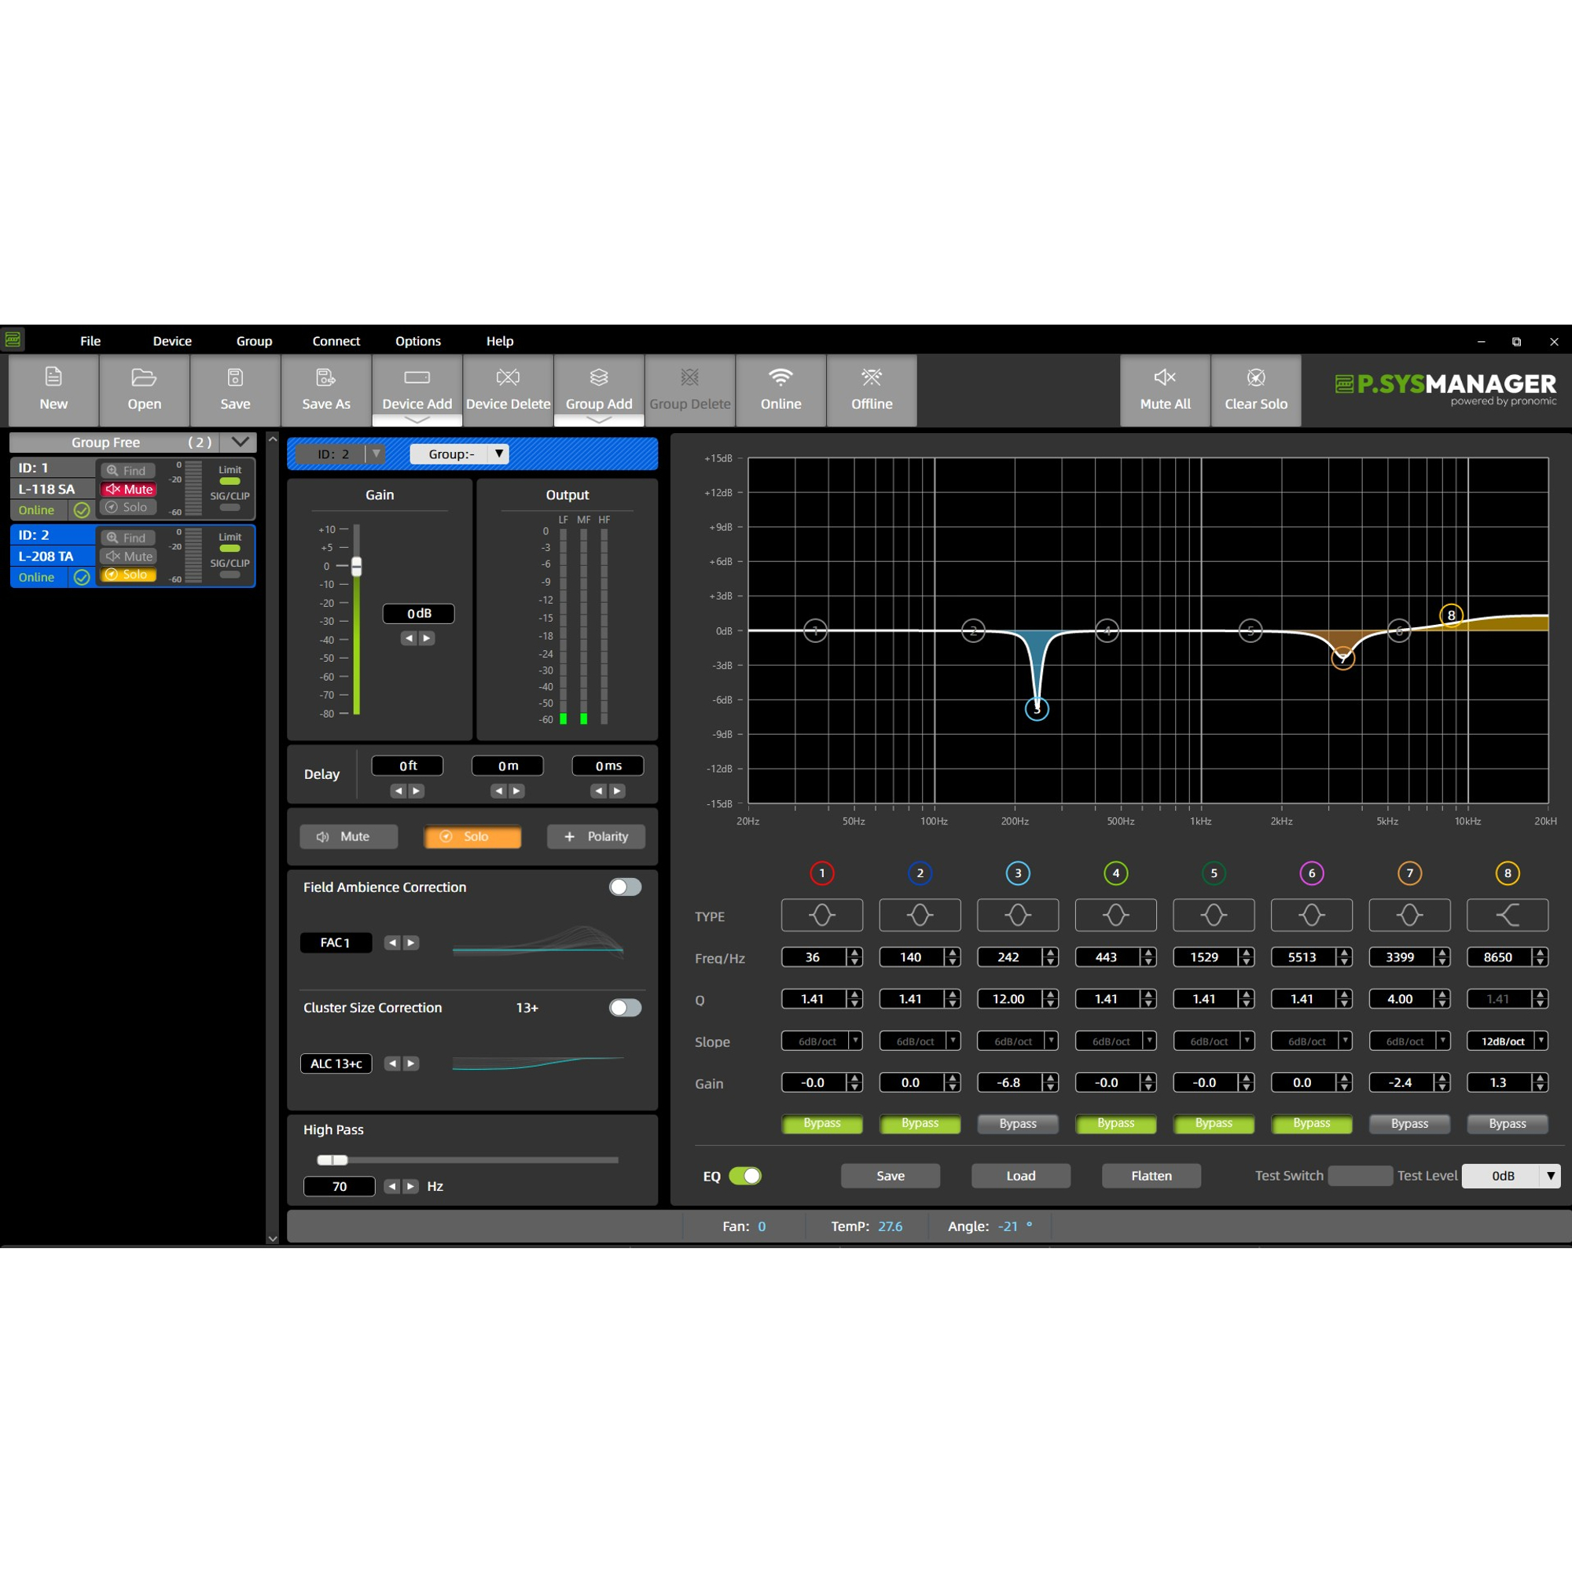Open the Connect menu
The height and width of the screenshot is (1572, 1572).
pyautogui.click(x=336, y=341)
